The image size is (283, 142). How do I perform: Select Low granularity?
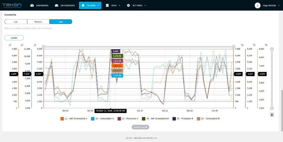tap(16, 22)
